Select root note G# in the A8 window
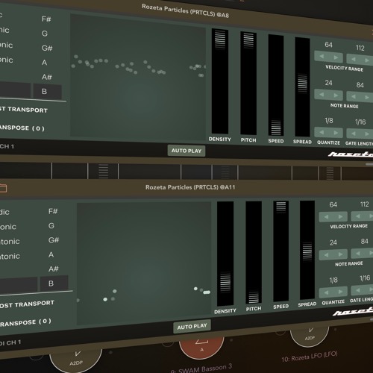Screen dimensions: 373x373 47,48
